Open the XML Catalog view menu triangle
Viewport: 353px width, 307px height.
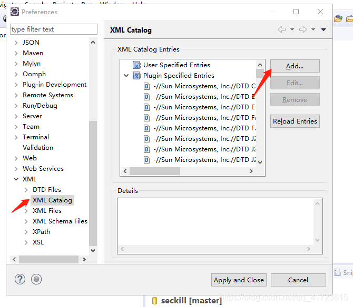323,29
